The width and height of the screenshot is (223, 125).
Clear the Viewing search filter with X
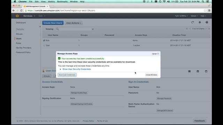point(93,29)
